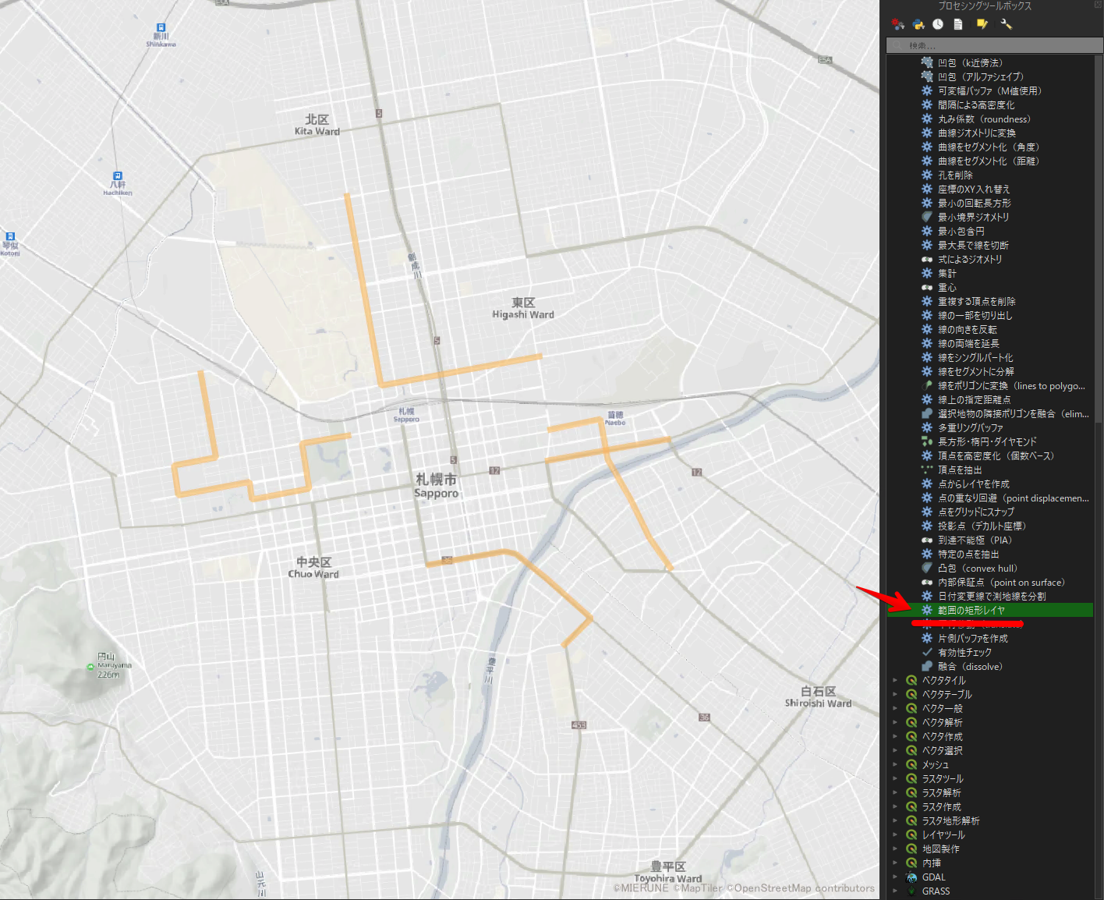Image resolution: width=1104 pixels, height=900 pixels.
Task: Select 線の両端を延長
Action: coord(968,343)
